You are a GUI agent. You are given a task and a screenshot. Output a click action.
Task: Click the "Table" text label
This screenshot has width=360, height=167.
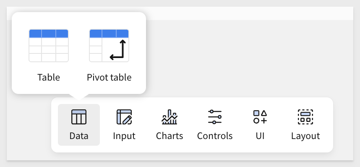pos(49,77)
